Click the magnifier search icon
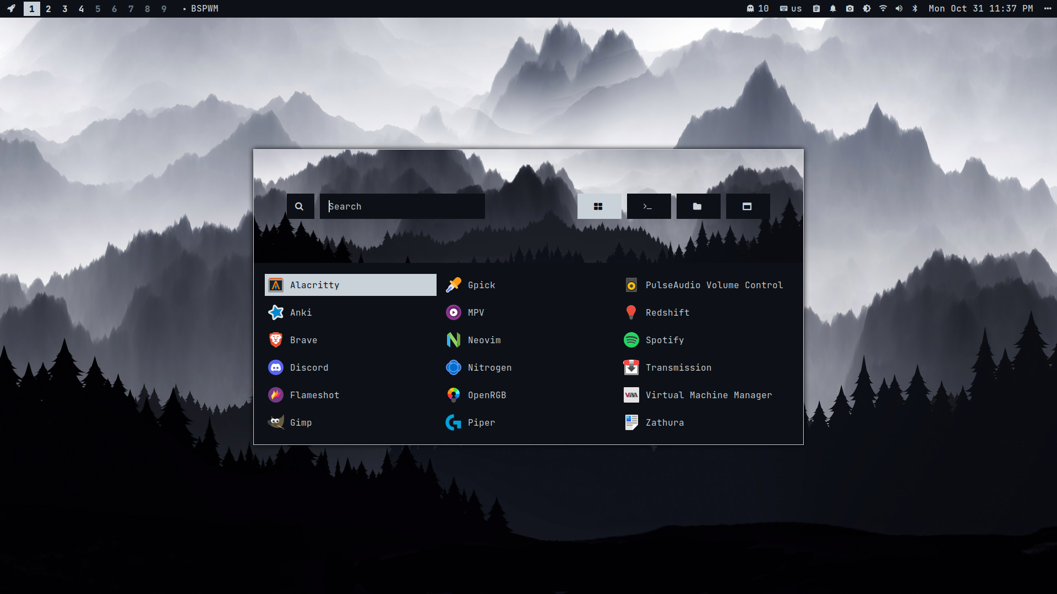This screenshot has height=594, width=1057. click(x=299, y=206)
